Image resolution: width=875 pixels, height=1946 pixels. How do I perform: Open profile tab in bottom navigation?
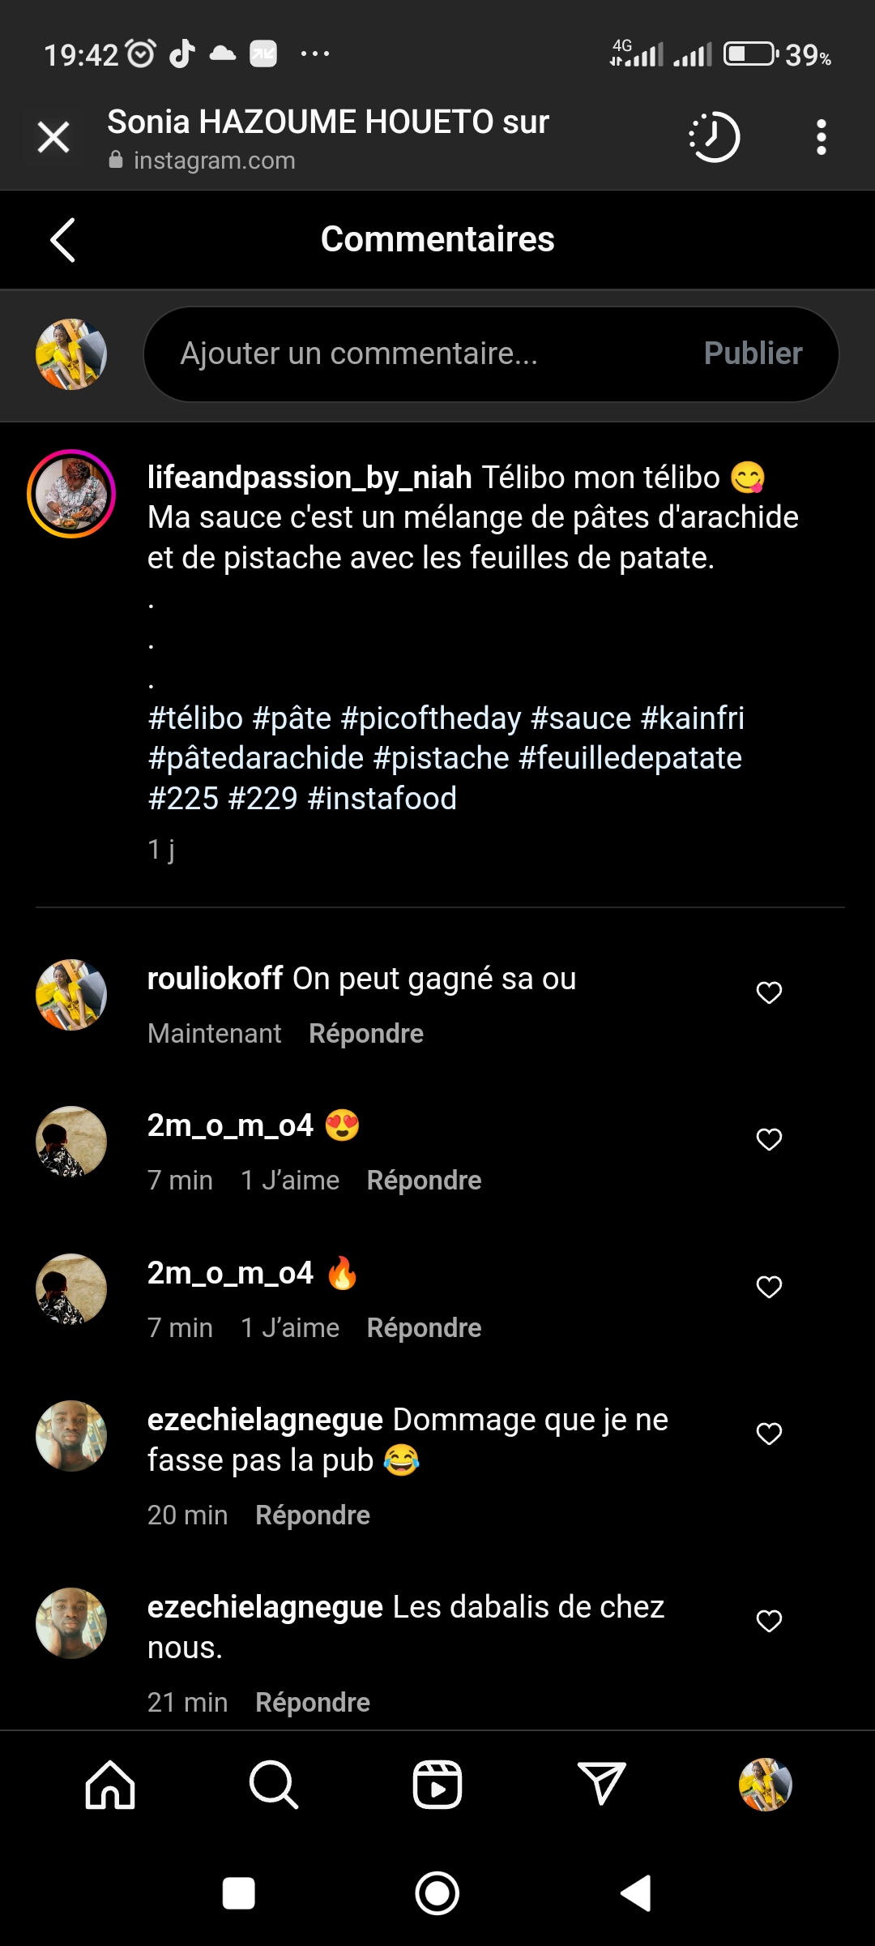765,1785
